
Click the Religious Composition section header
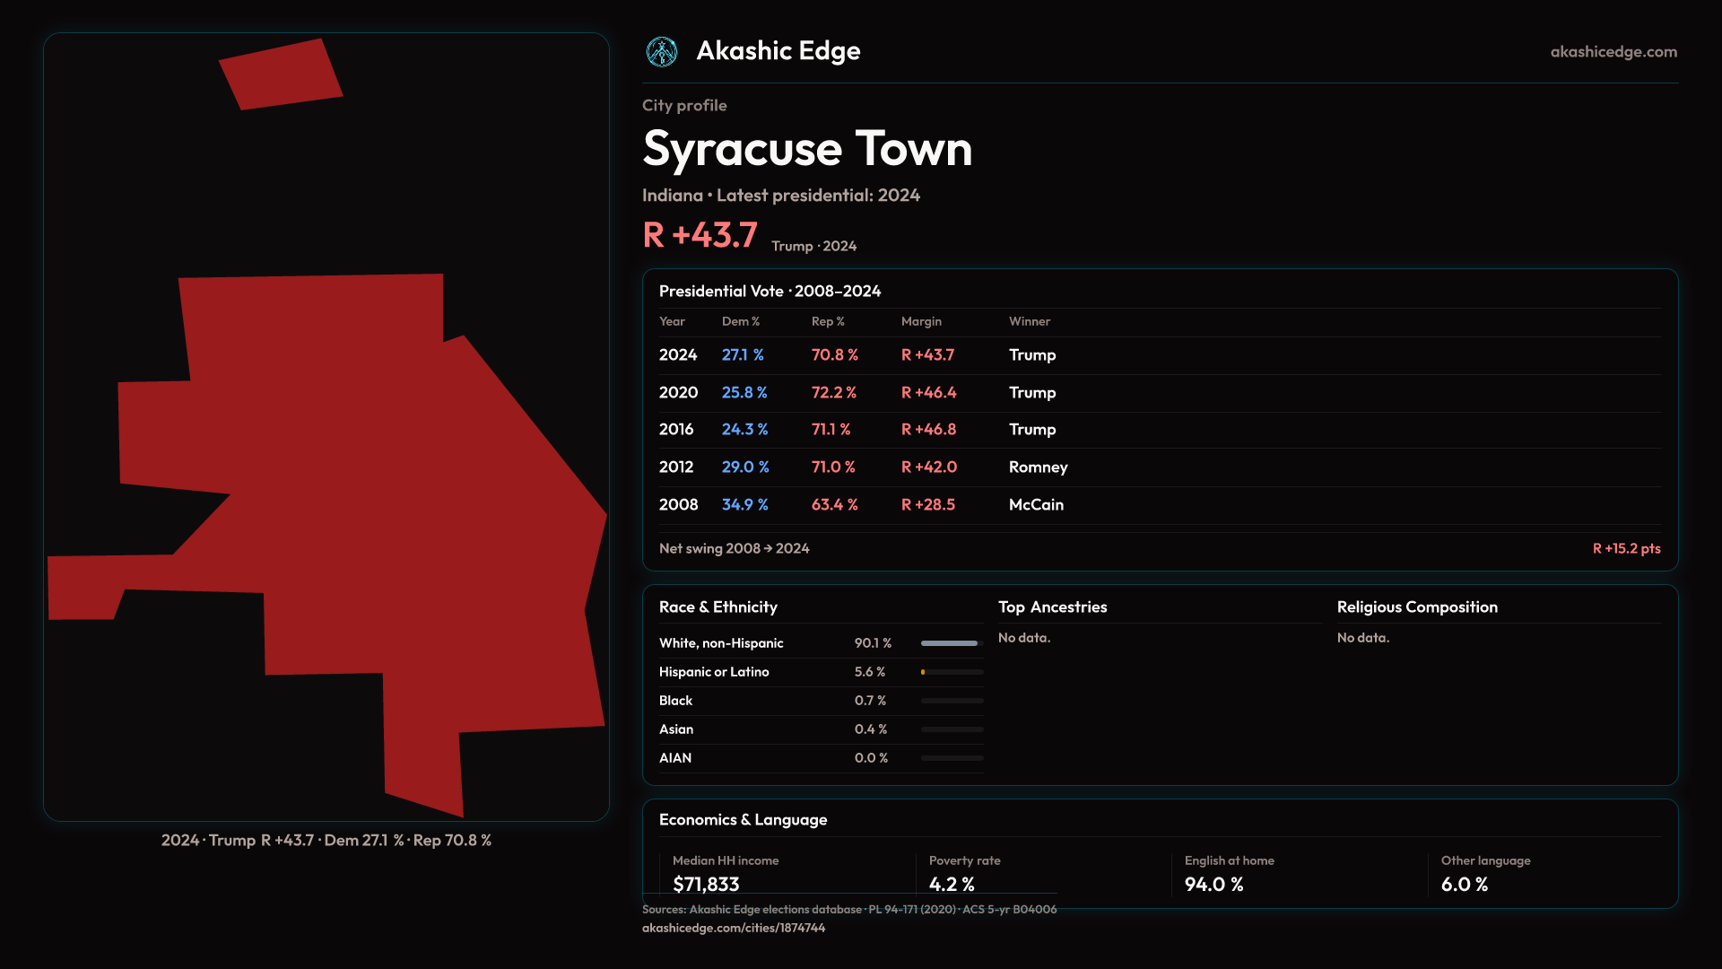point(1416,607)
